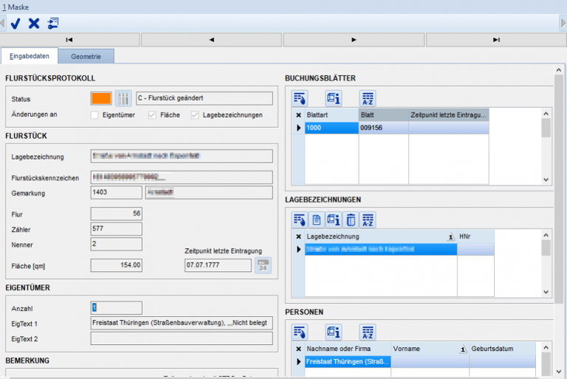Click the X corner cell of Personen table
The height and width of the screenshot is (379, 567).
pos(298,349)
